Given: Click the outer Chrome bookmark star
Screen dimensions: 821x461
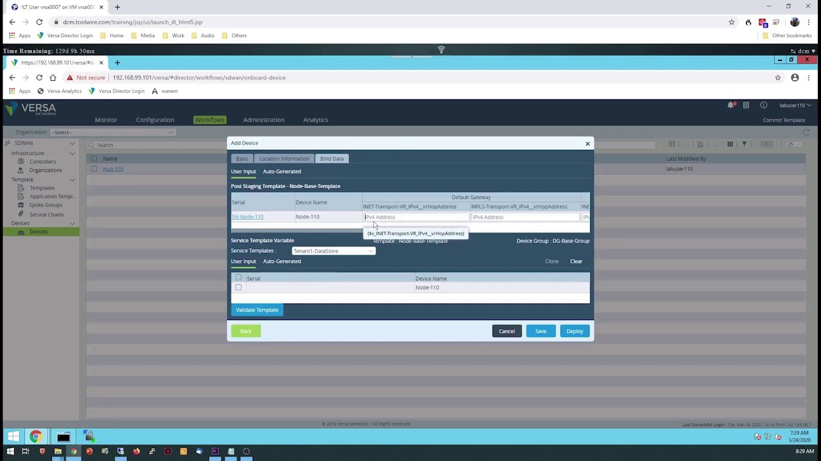Looking at the screenshot, I should [731, 22].
